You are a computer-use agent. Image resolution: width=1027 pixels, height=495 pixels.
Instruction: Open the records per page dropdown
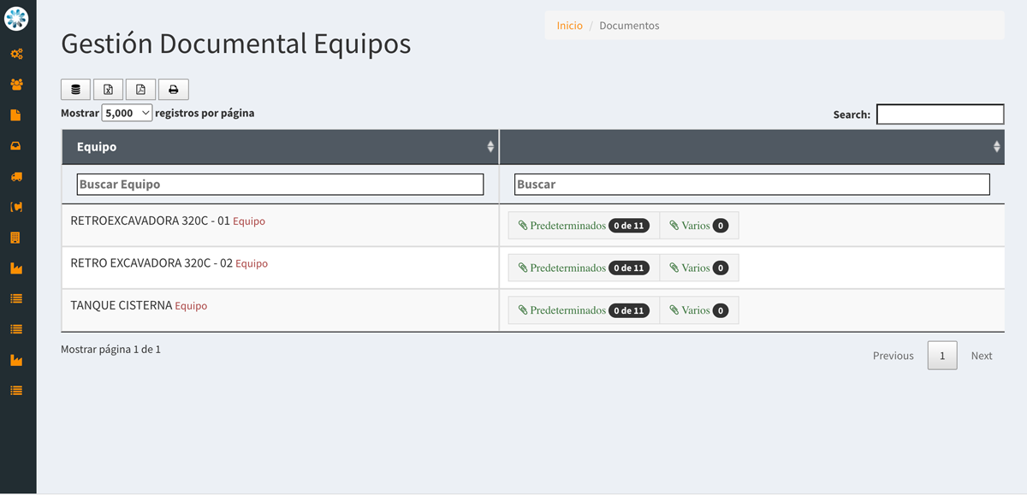click(x=127, y=113)
